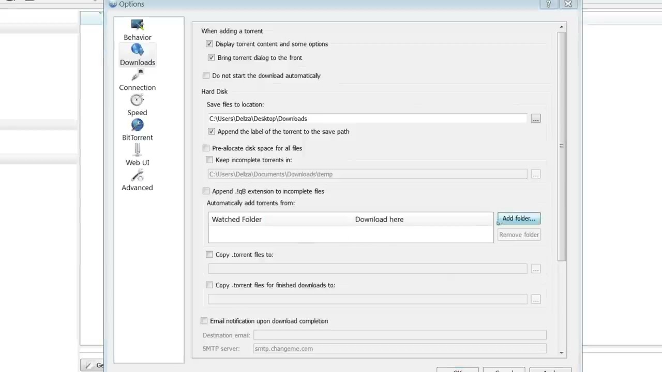662x372 pixels.
Task: Open the Connection plug icon
Action: pos(137,75)
